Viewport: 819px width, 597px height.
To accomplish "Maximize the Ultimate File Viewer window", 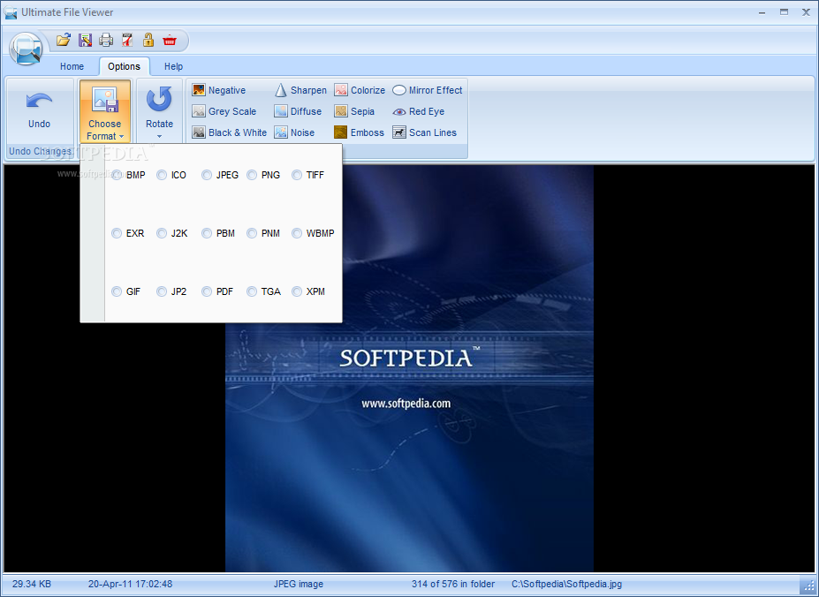I will coord(784,12).
